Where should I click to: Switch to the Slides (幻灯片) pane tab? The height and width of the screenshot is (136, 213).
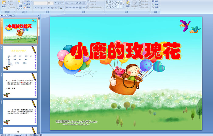pos(4,16)
